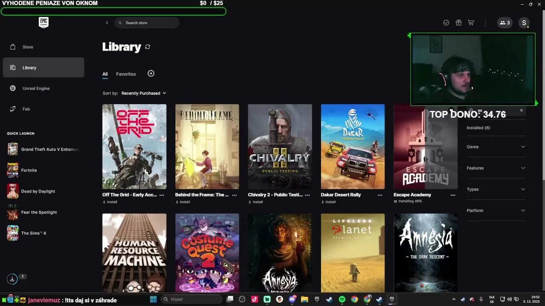Add new collection with plus icon
The width and height of the screenshot is (545, 306).
coord(151,74)
